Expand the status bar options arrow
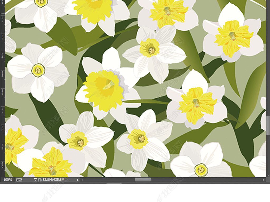This screenshot has height=202, width=270. [78, 180]
